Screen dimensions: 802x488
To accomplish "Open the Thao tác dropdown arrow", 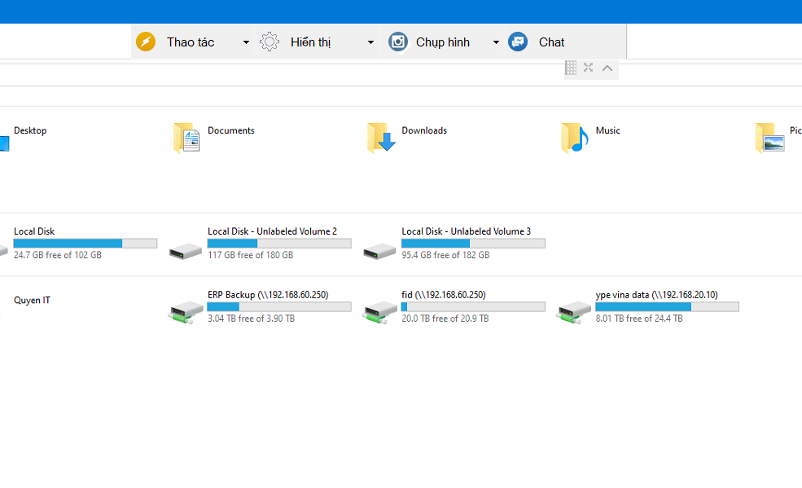I will coord(246,42).
